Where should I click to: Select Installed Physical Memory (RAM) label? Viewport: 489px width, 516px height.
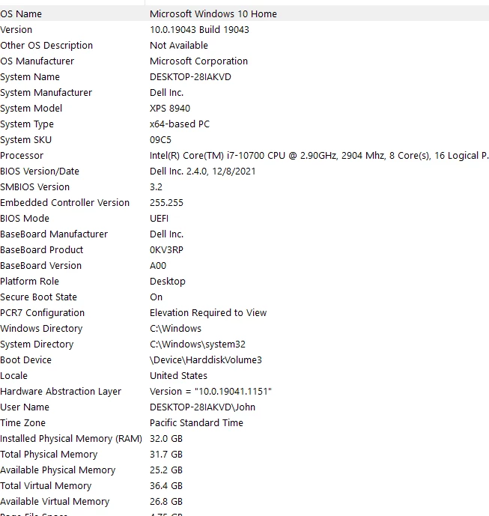(71, 439)
